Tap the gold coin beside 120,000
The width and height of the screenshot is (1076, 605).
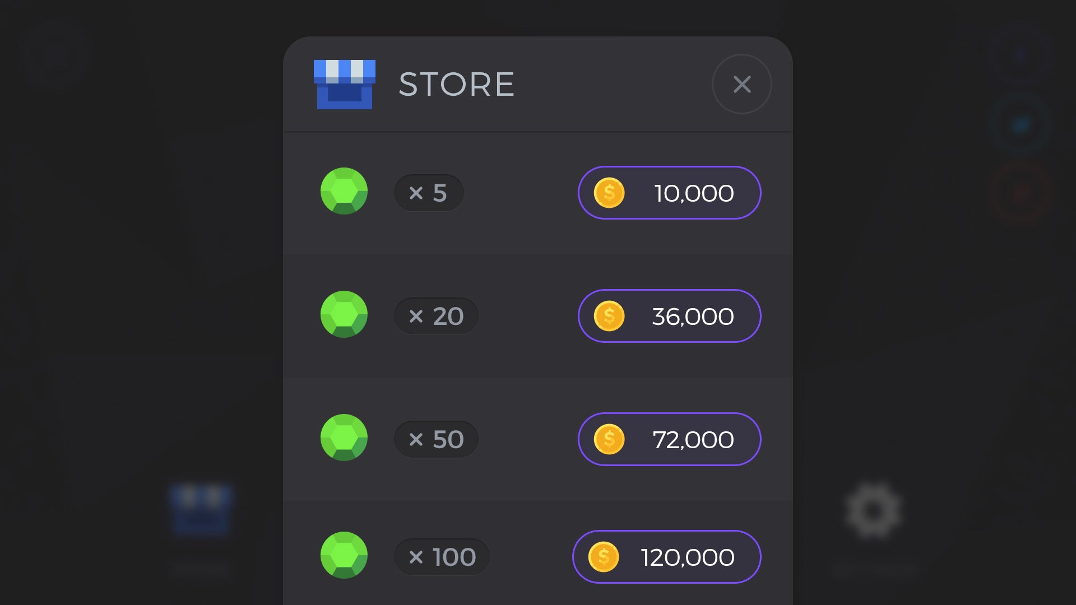[604, 557]
